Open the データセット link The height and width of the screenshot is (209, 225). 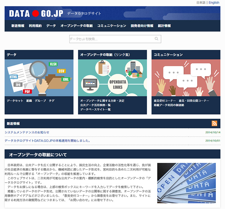15,101
